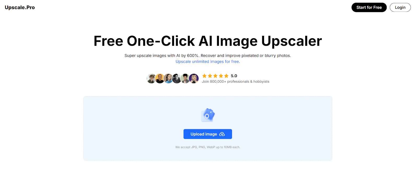Select the first gold rating star
Viewport: 418px width, 189px height.
(205, 76)
